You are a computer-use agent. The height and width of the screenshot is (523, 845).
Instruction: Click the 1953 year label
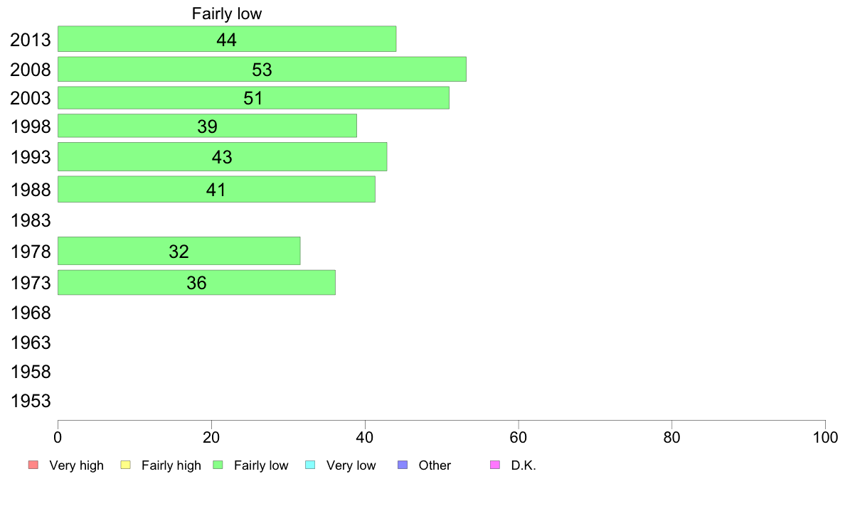pos(31,401)
